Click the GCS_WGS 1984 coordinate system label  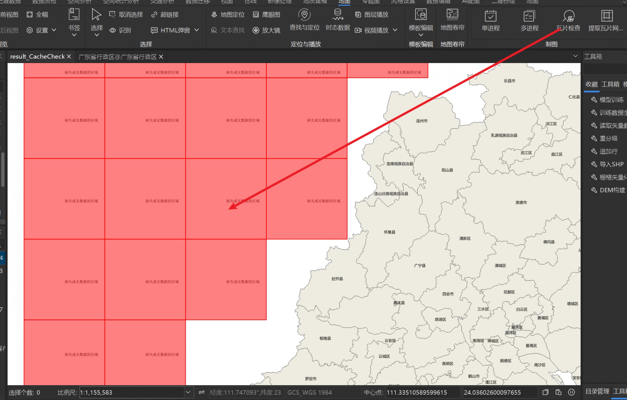(310, 392)
